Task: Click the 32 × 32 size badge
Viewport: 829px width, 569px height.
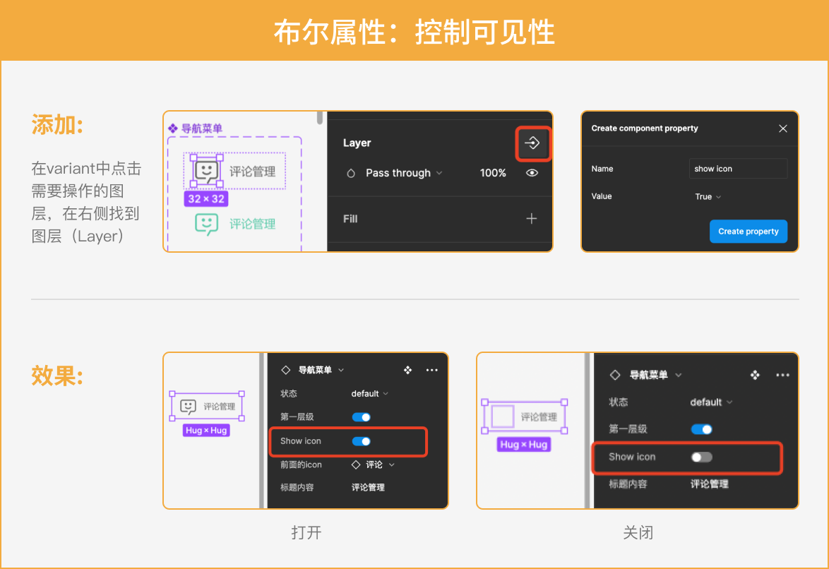Action: click(206, 199)
